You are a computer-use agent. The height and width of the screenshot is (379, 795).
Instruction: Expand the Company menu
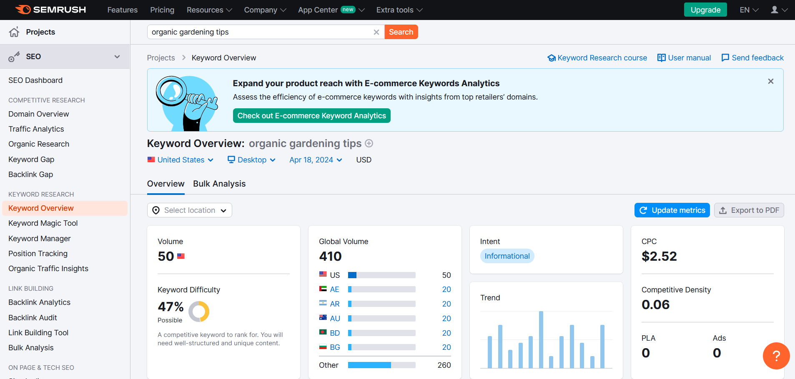coord(265,10)
